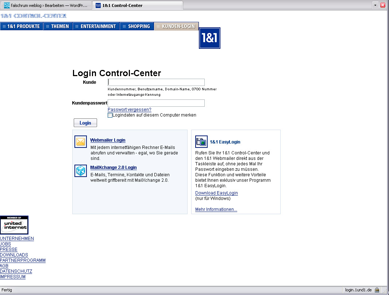
Task: Open the Passwort vergessen link
Action: [x=129, y=110]
